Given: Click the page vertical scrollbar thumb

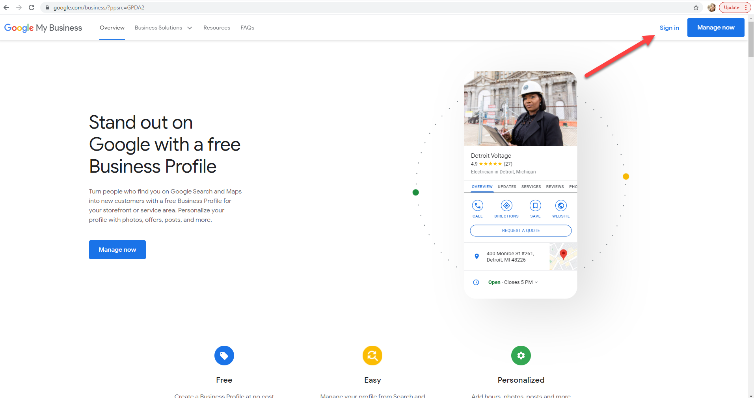Looking at the screenshot, I should 751,39.
